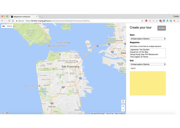Click the Daly City map label

click(x=52, y=107)
